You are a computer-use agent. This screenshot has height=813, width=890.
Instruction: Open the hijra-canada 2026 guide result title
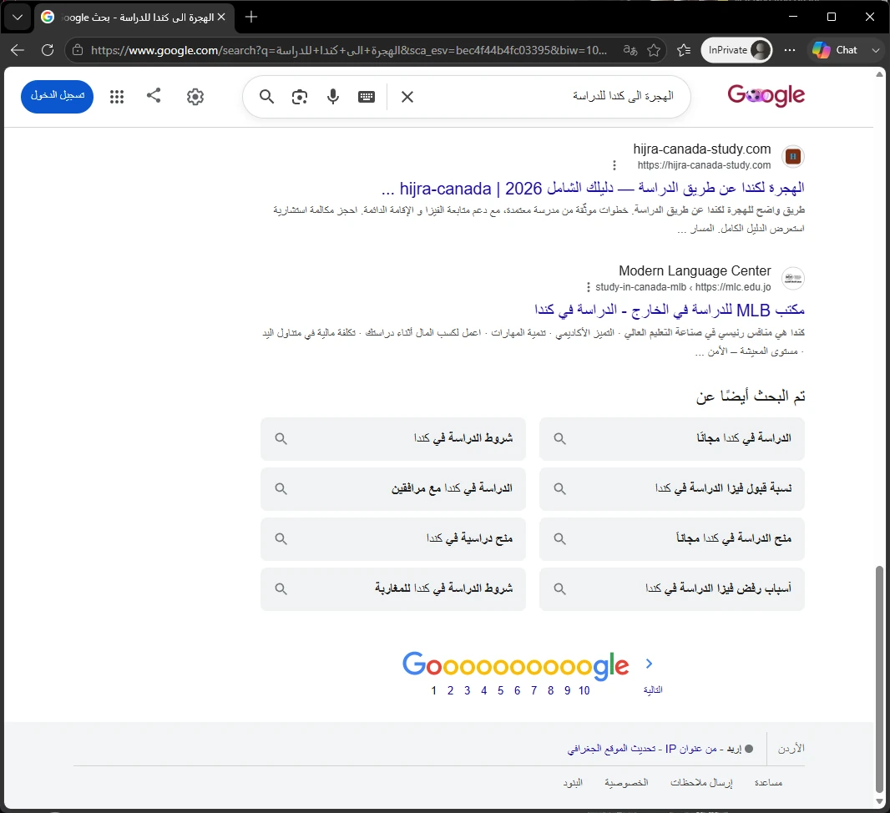(593, 189)
